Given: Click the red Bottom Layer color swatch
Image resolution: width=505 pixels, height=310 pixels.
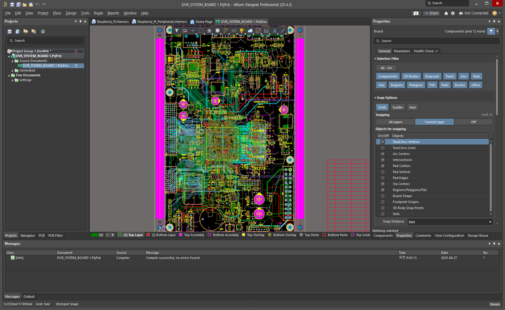Looking at the screenshot, I should point(148,235).
